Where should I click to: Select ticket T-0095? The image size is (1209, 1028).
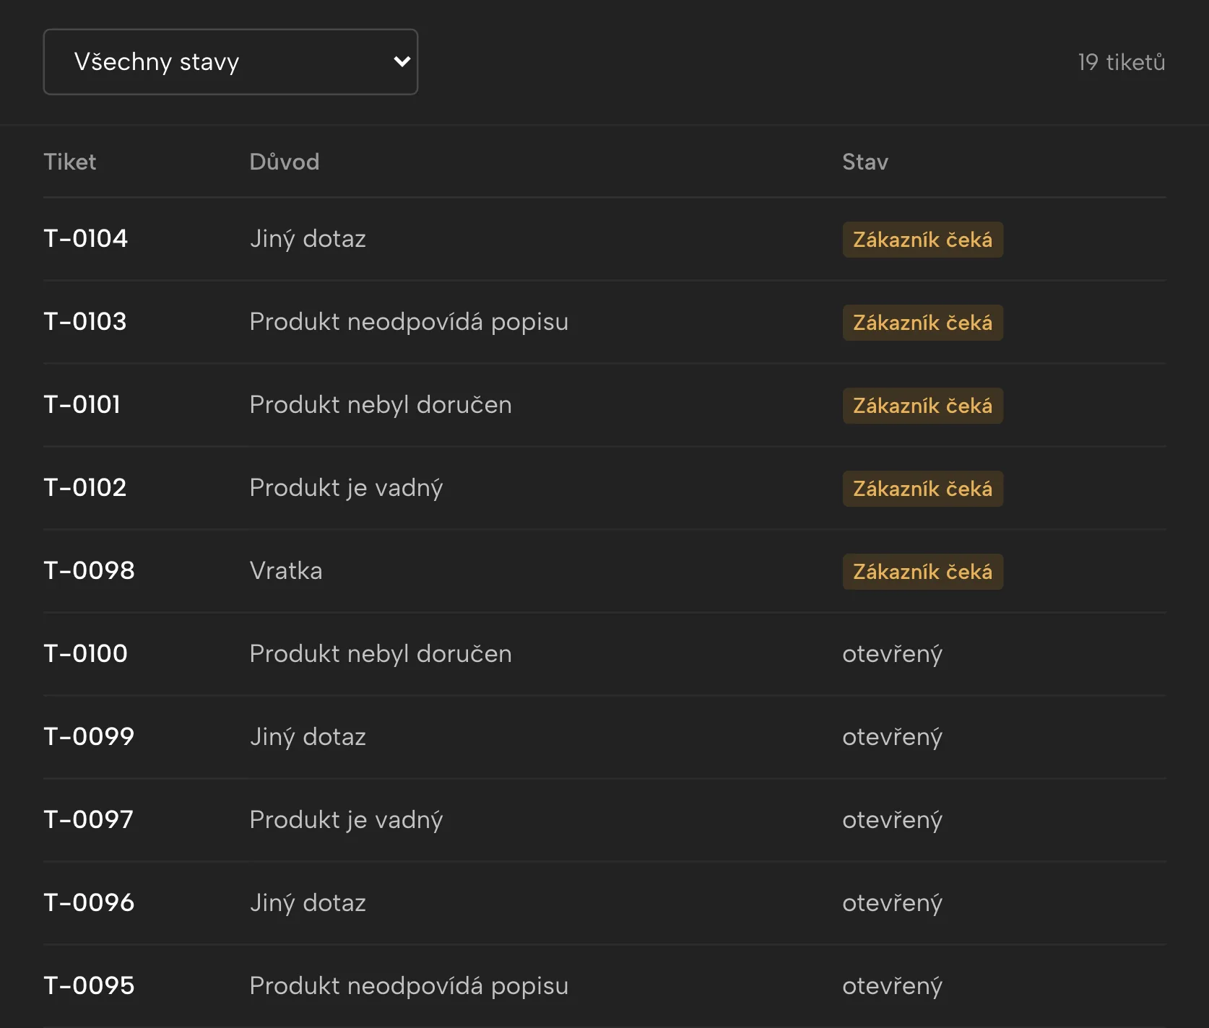[89, 986]
